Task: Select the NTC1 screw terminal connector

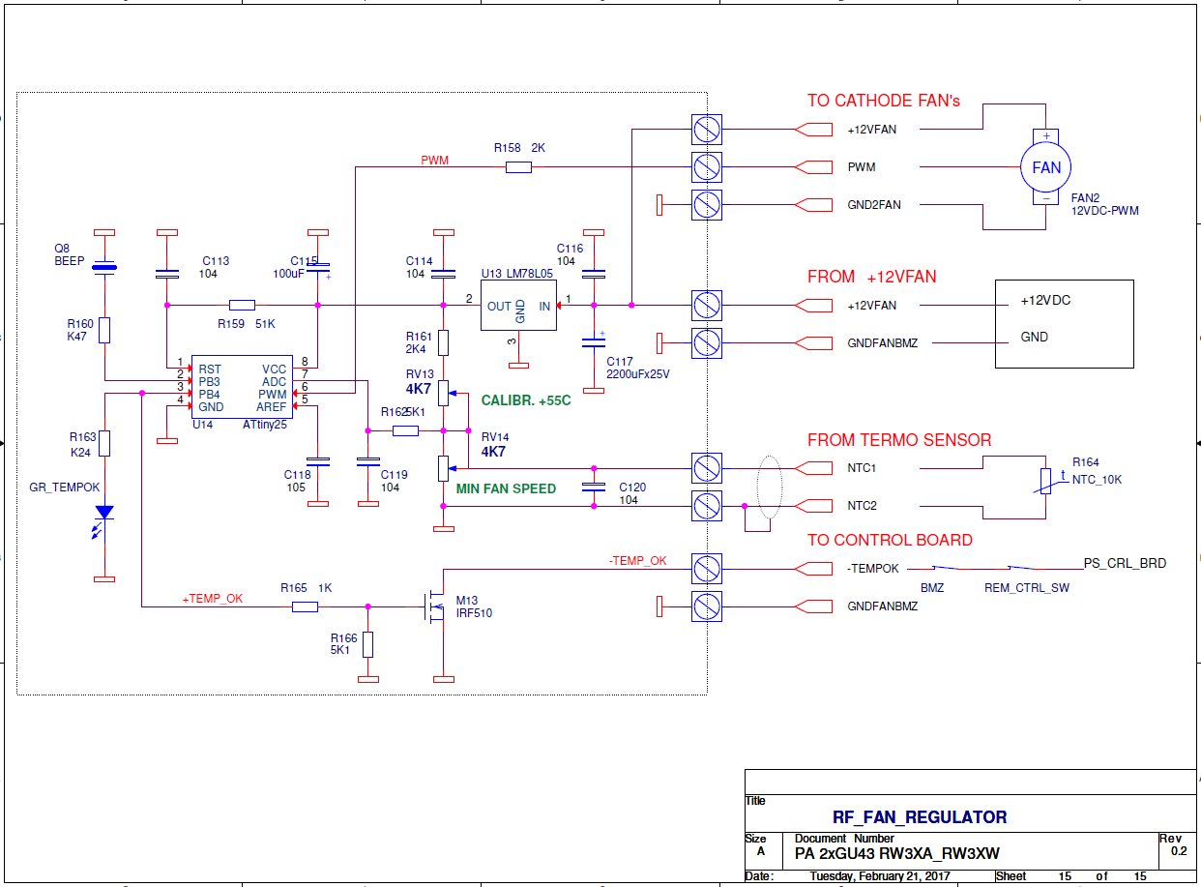Action: click(x=707, y=468)
